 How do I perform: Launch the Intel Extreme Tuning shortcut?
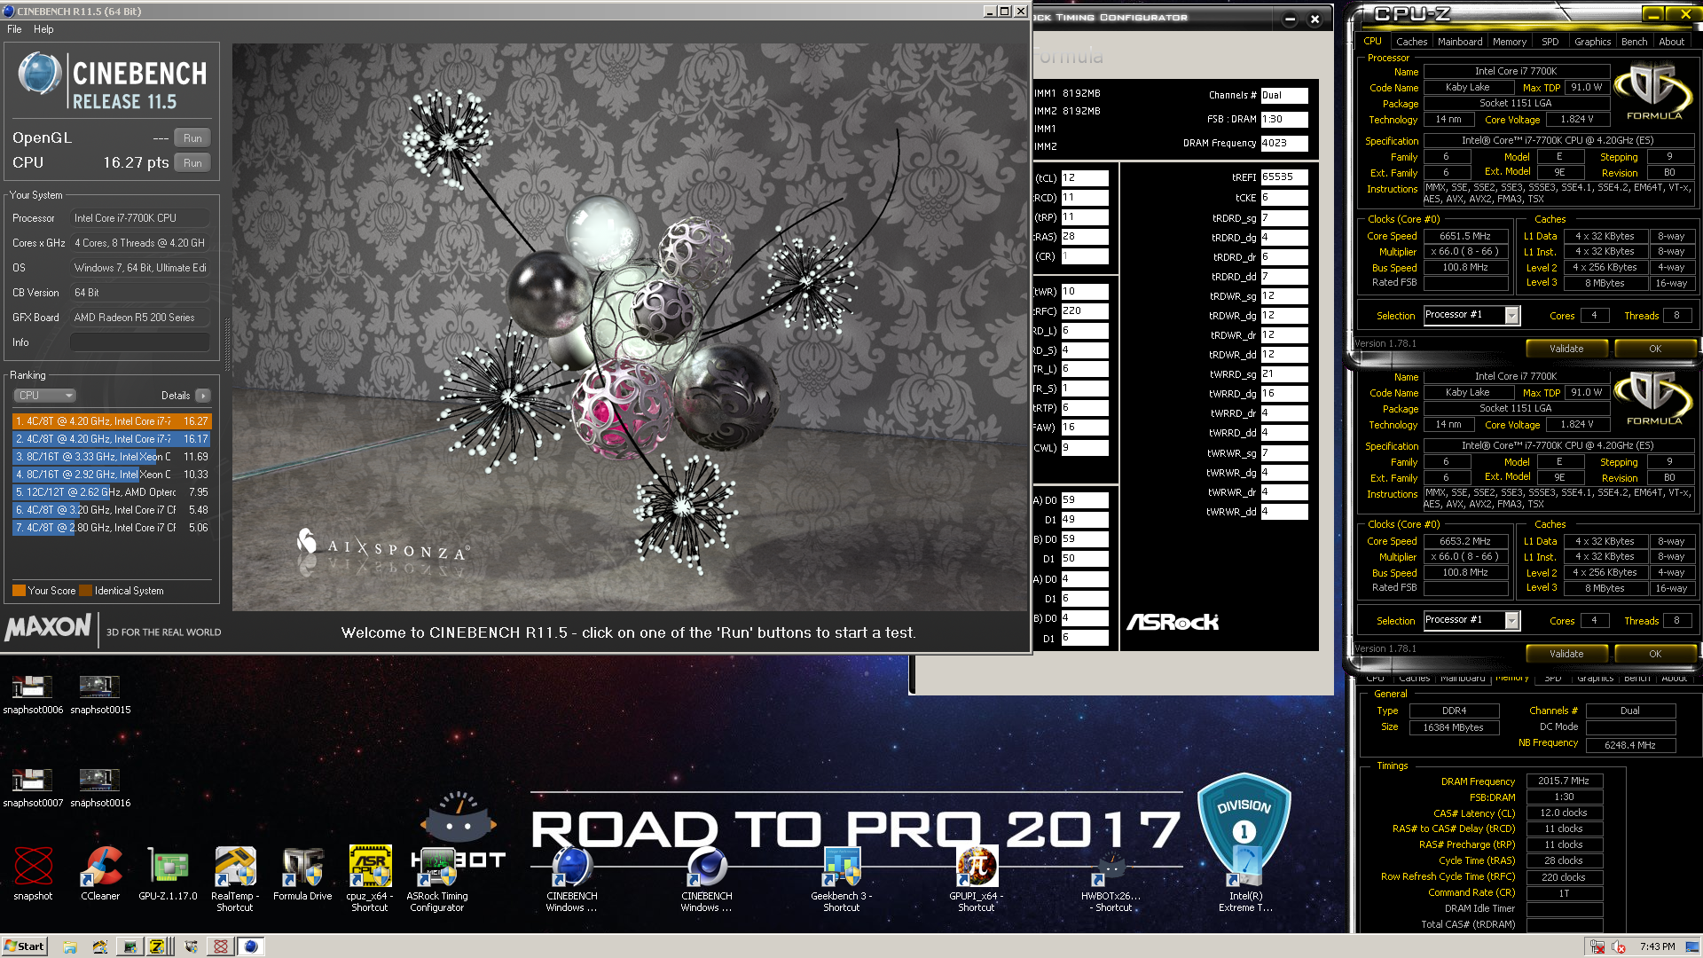pyautogui.click(x=1245, y=878)
